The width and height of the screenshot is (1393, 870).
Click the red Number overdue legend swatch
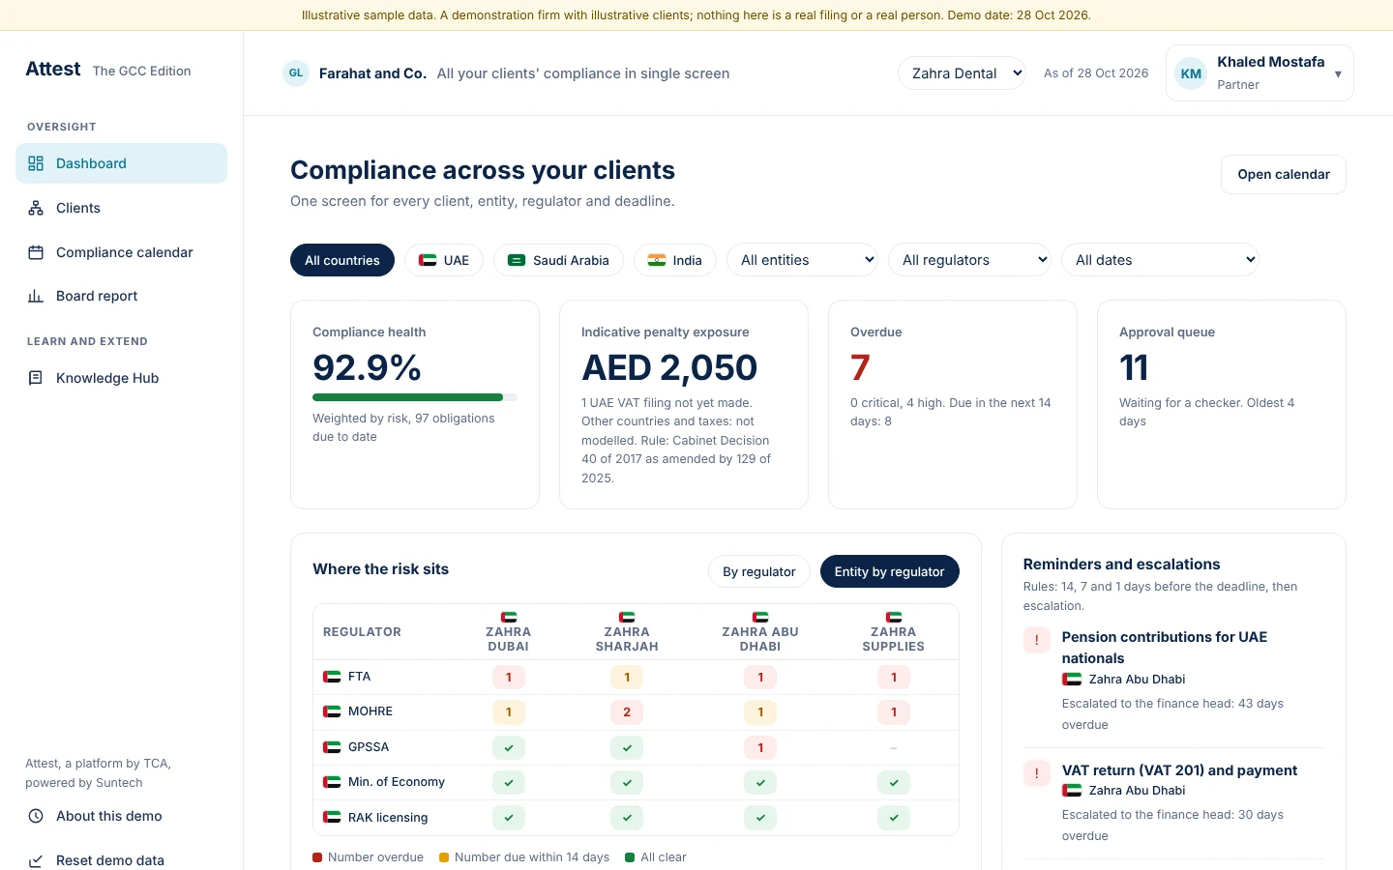tap(317, 857)
